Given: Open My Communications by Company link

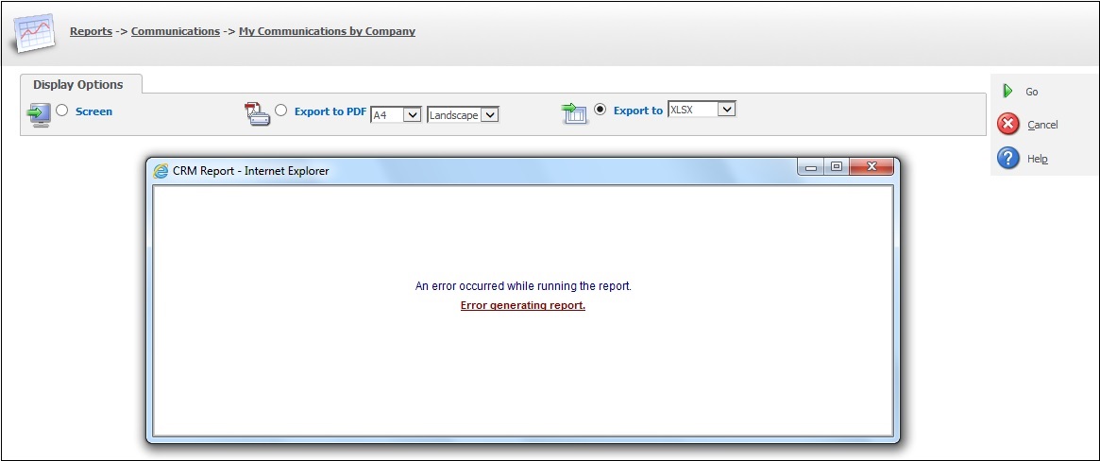Looking at the screenshot, I should tap(327, 31).
